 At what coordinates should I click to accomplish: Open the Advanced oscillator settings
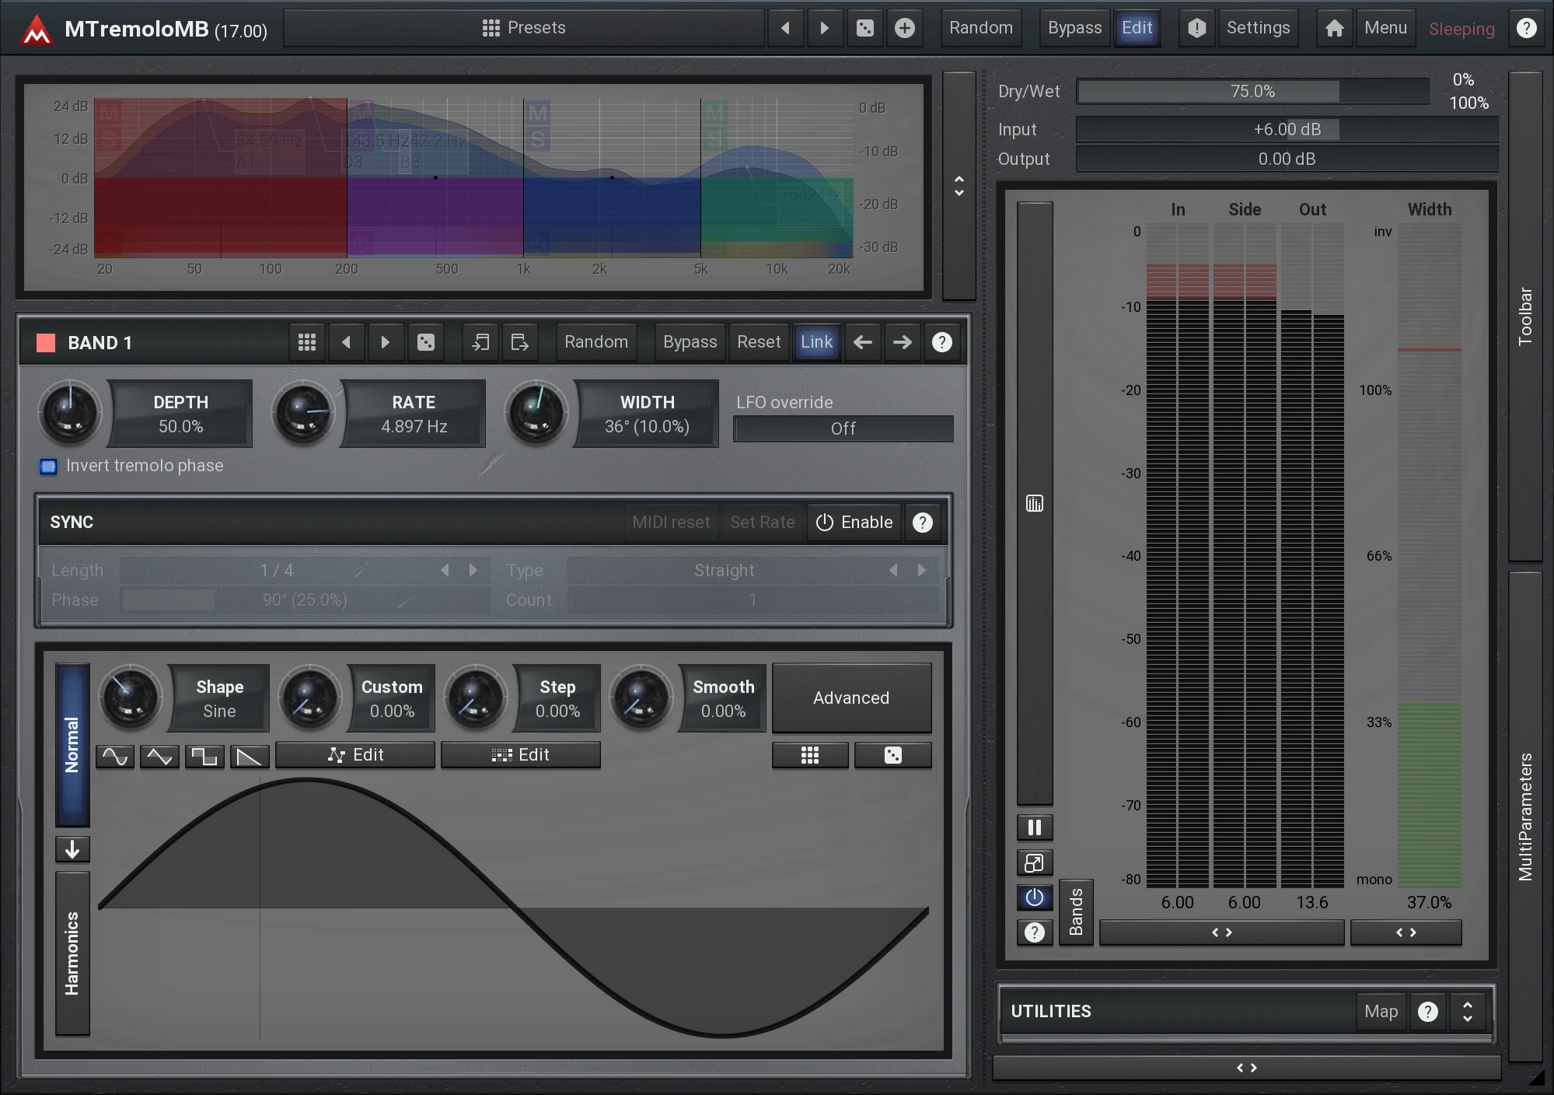tap(851, 698)
